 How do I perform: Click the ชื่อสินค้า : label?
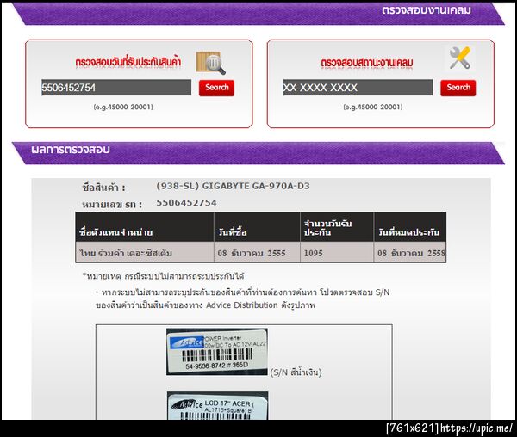tap(104, 188)
